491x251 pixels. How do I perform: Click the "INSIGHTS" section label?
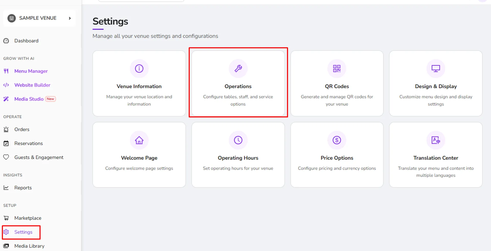[13, 175]
